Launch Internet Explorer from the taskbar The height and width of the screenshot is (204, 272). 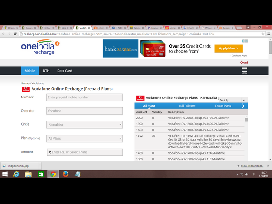16,175
